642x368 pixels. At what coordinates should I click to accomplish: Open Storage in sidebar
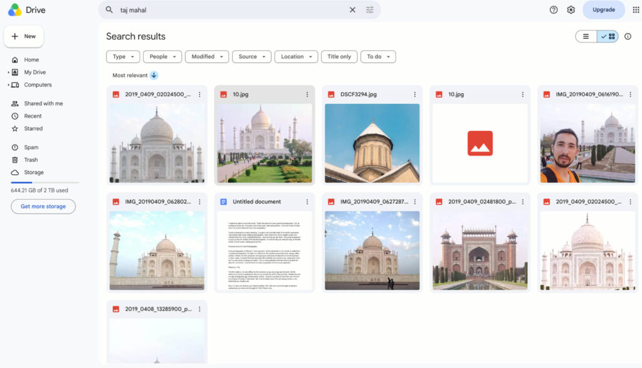click(34, 173)
